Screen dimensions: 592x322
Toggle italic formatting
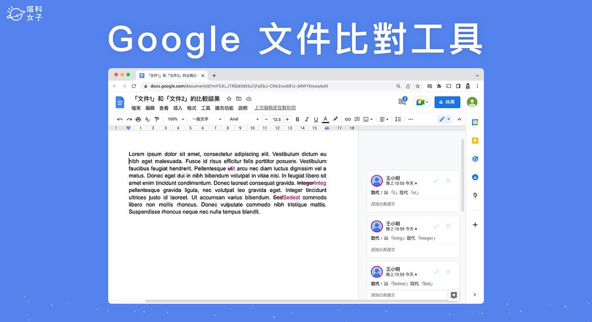coord(307,119)
